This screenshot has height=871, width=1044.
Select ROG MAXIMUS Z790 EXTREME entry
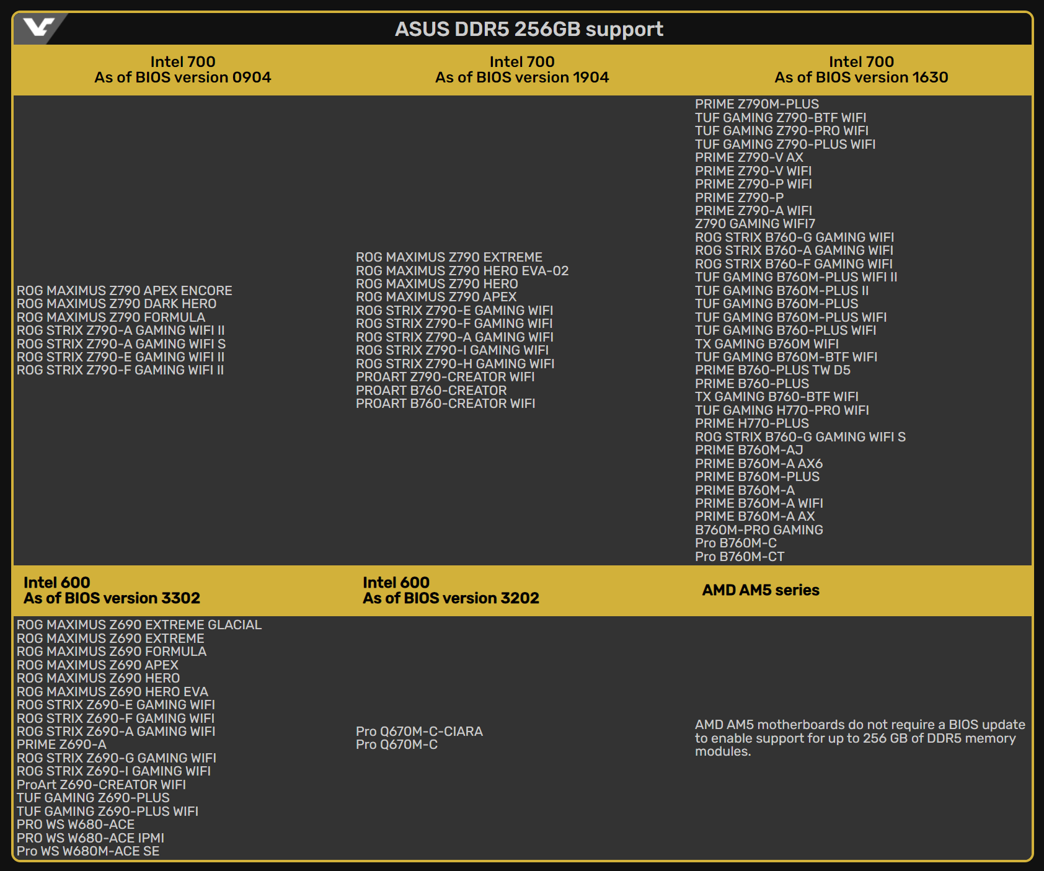tap(449, 257)
